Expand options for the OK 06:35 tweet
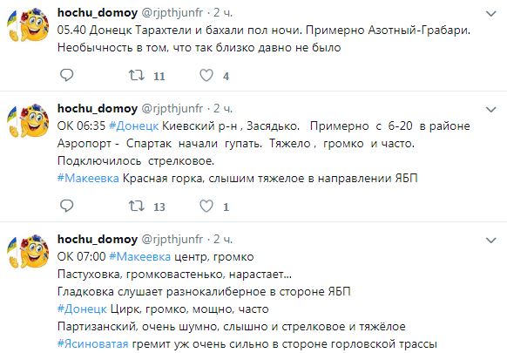The width and height of the screenshot is (507, 353). coord(491,110)
